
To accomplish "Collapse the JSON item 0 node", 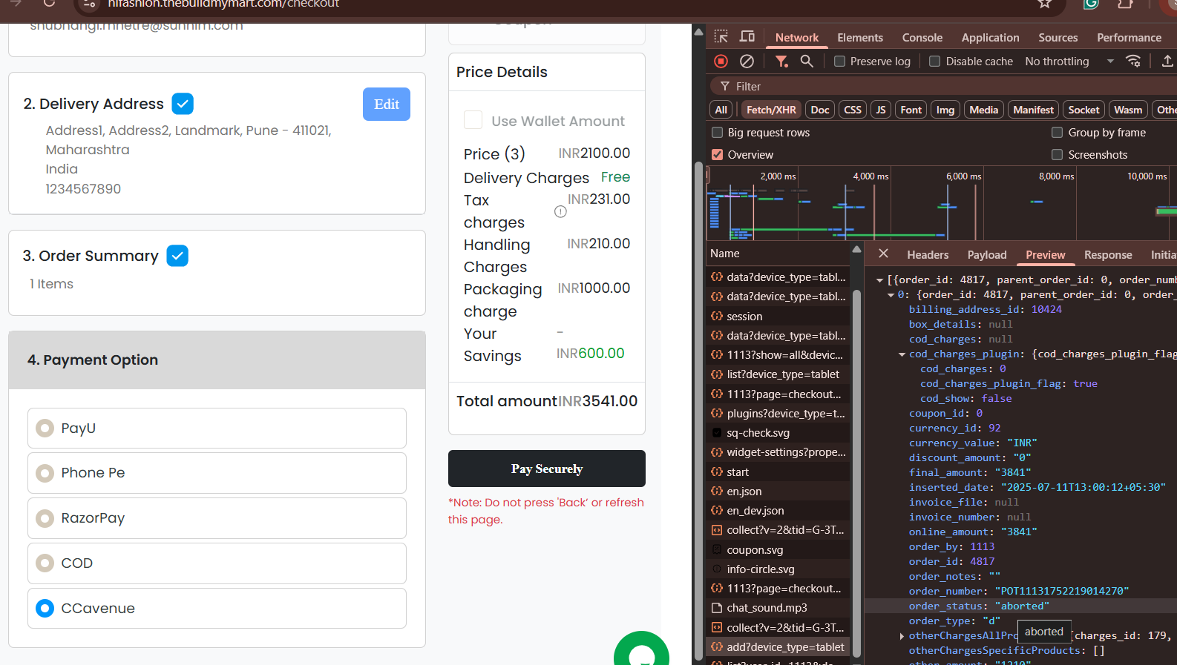I will (x=891, y=295).
